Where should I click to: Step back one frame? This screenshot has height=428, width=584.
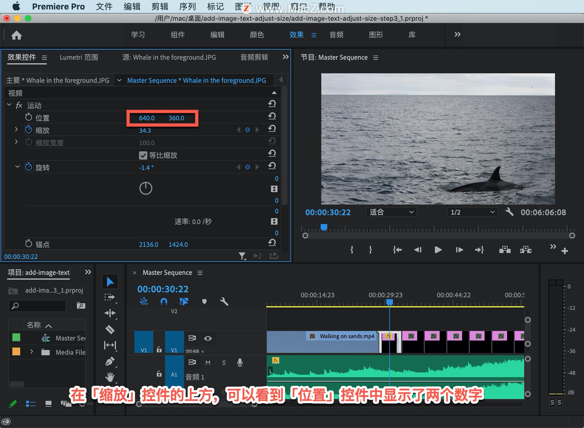[x=418, y=250]
